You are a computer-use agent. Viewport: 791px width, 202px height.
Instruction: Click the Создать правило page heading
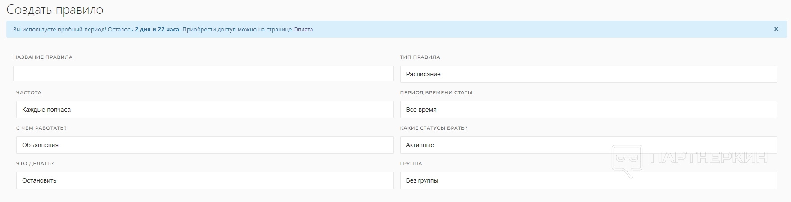[x=55, y=9]
